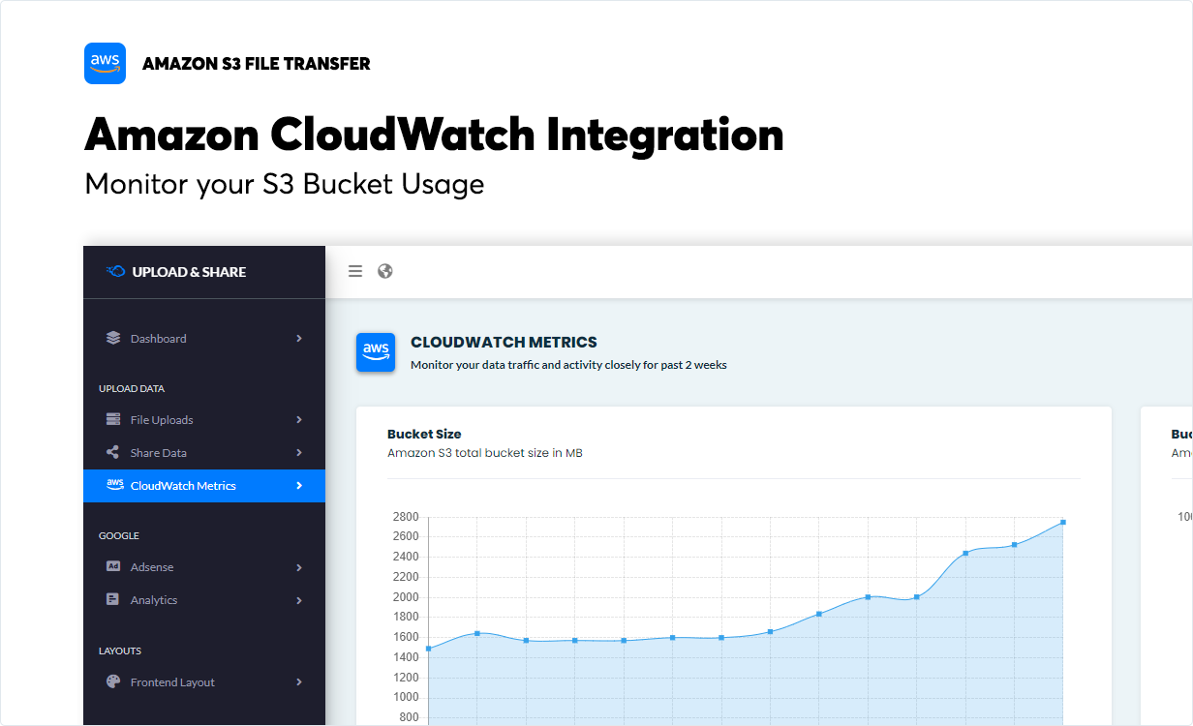Open the Adsense sidebar entry
The width and height of the screenshot is (1193, 726).
pos(204,567)
